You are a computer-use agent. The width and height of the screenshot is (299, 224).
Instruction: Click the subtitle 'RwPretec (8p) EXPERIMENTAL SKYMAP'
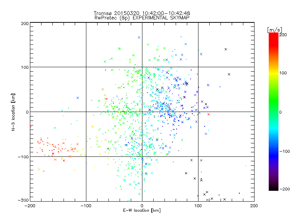(x=142, y=18)
